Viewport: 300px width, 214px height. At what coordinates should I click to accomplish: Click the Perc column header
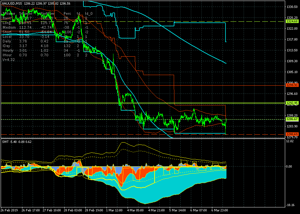67,13
